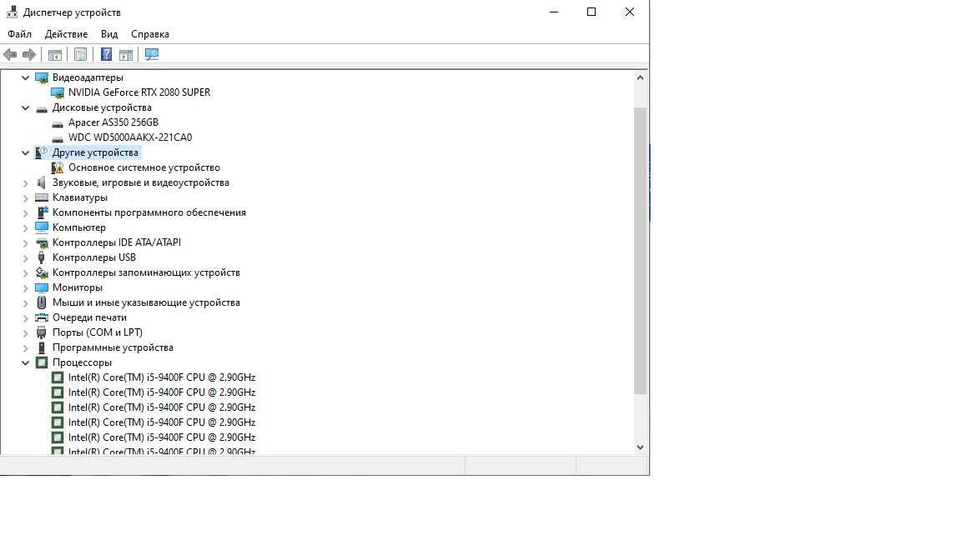Collapse the Видеоадаптеры category
Image resolution: width=961 pixels, height=540 pixels.
point(25,77)
